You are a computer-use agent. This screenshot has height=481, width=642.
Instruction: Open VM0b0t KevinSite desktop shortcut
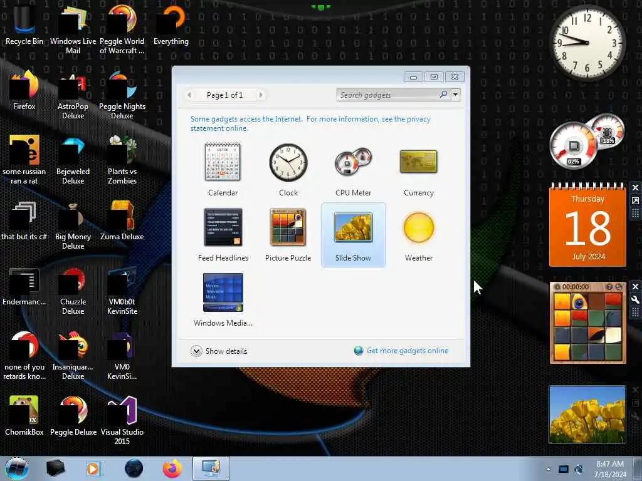(x=122, y=291)
